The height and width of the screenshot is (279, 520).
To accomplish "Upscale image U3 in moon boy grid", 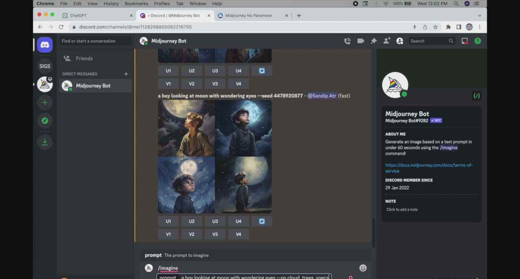I will point(215,221).
